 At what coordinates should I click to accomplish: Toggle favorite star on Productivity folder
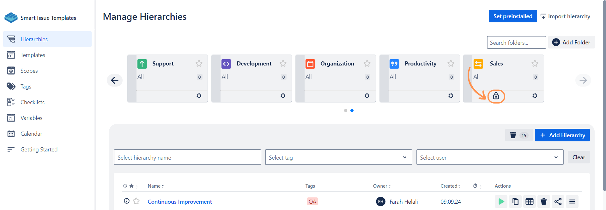click(x=451, y=64)
